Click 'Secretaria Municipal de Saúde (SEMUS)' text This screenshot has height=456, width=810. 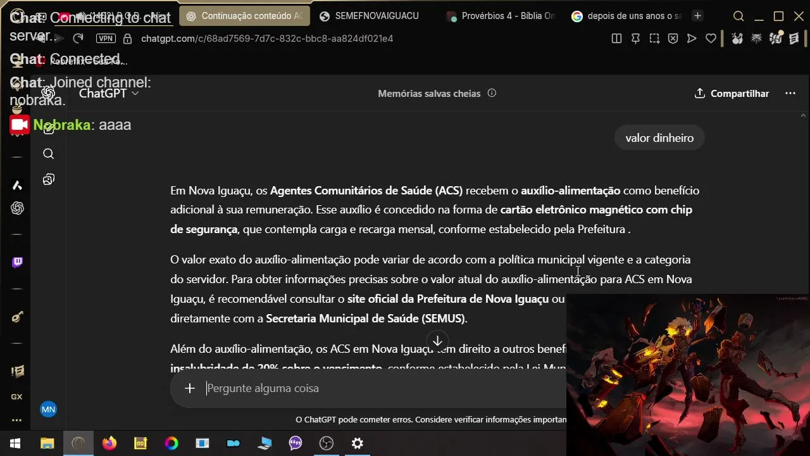point(365,319)
